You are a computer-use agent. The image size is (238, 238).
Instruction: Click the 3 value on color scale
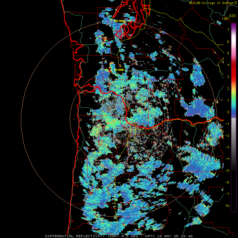click(x=228, y=77)
